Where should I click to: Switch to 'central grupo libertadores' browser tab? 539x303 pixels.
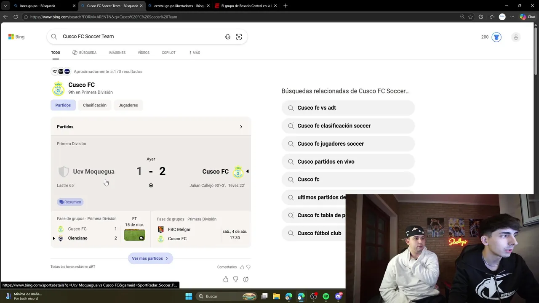[x=179, y=6]
